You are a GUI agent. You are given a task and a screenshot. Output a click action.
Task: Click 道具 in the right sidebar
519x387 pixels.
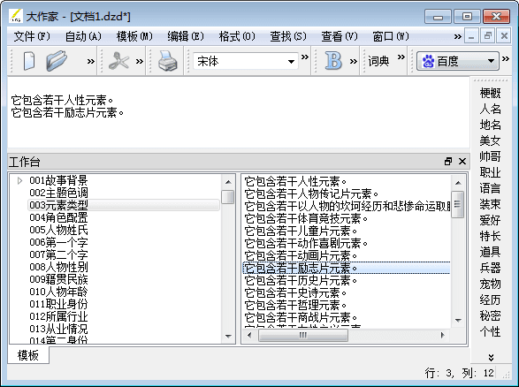(x=490, y=252)
